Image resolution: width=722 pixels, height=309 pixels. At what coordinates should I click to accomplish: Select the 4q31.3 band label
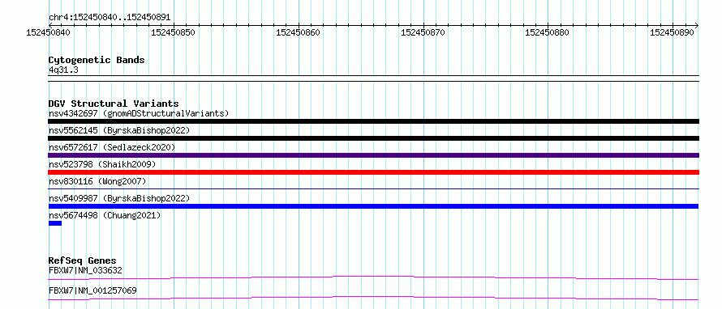click(63, 70)
